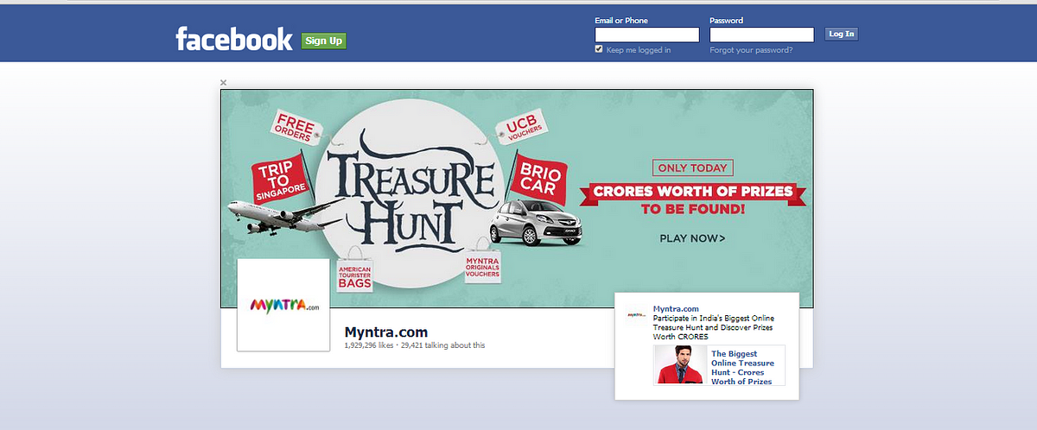The width and height of the screenshot is (1037, 430).
Task: Click the green Sign Up button
Action: (x=324, y=41)
